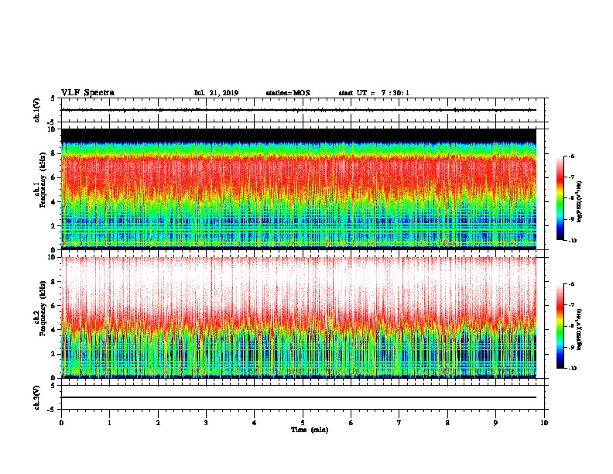Select the ch.2 "Frequency (kHz)" axis label
This screenshot has width=613, height=474.
point(43,308)
